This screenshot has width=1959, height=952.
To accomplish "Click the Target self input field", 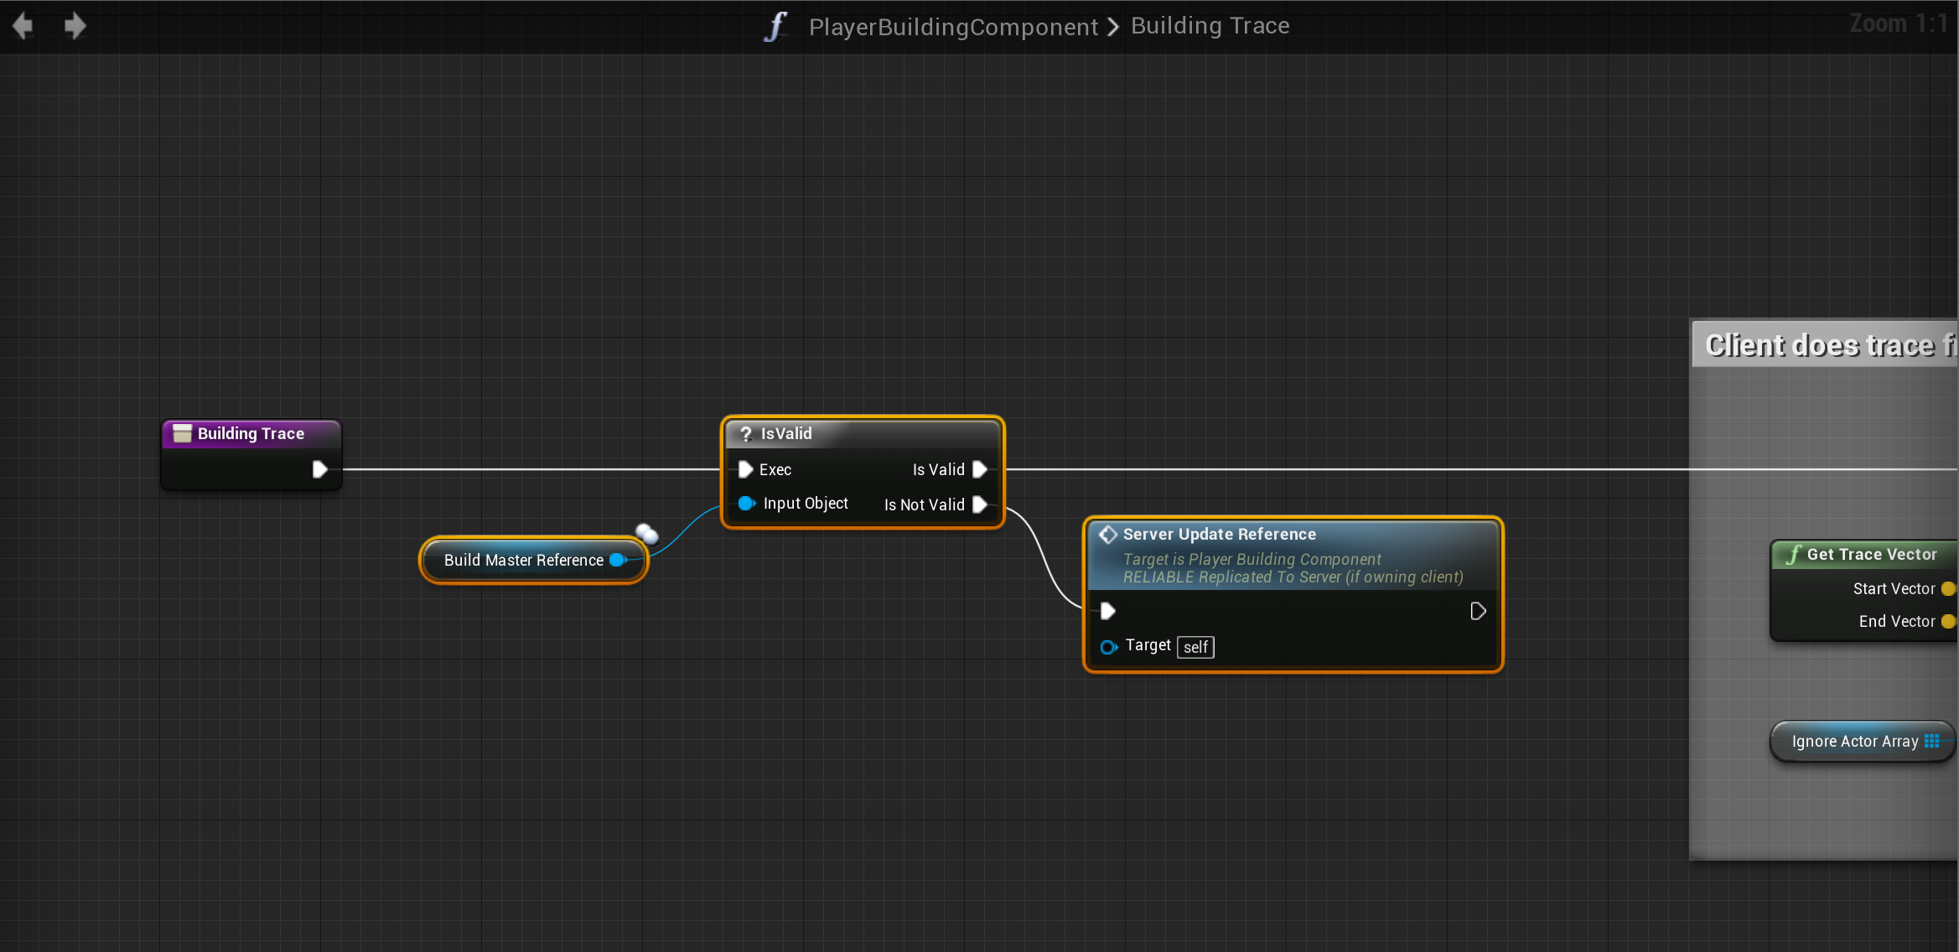I will 1195,647.
